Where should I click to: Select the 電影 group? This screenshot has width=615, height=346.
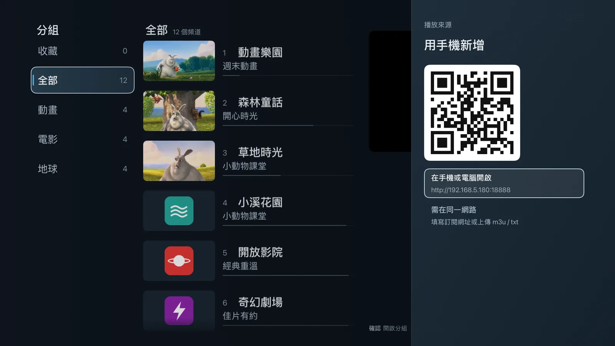tap(83, 139)
